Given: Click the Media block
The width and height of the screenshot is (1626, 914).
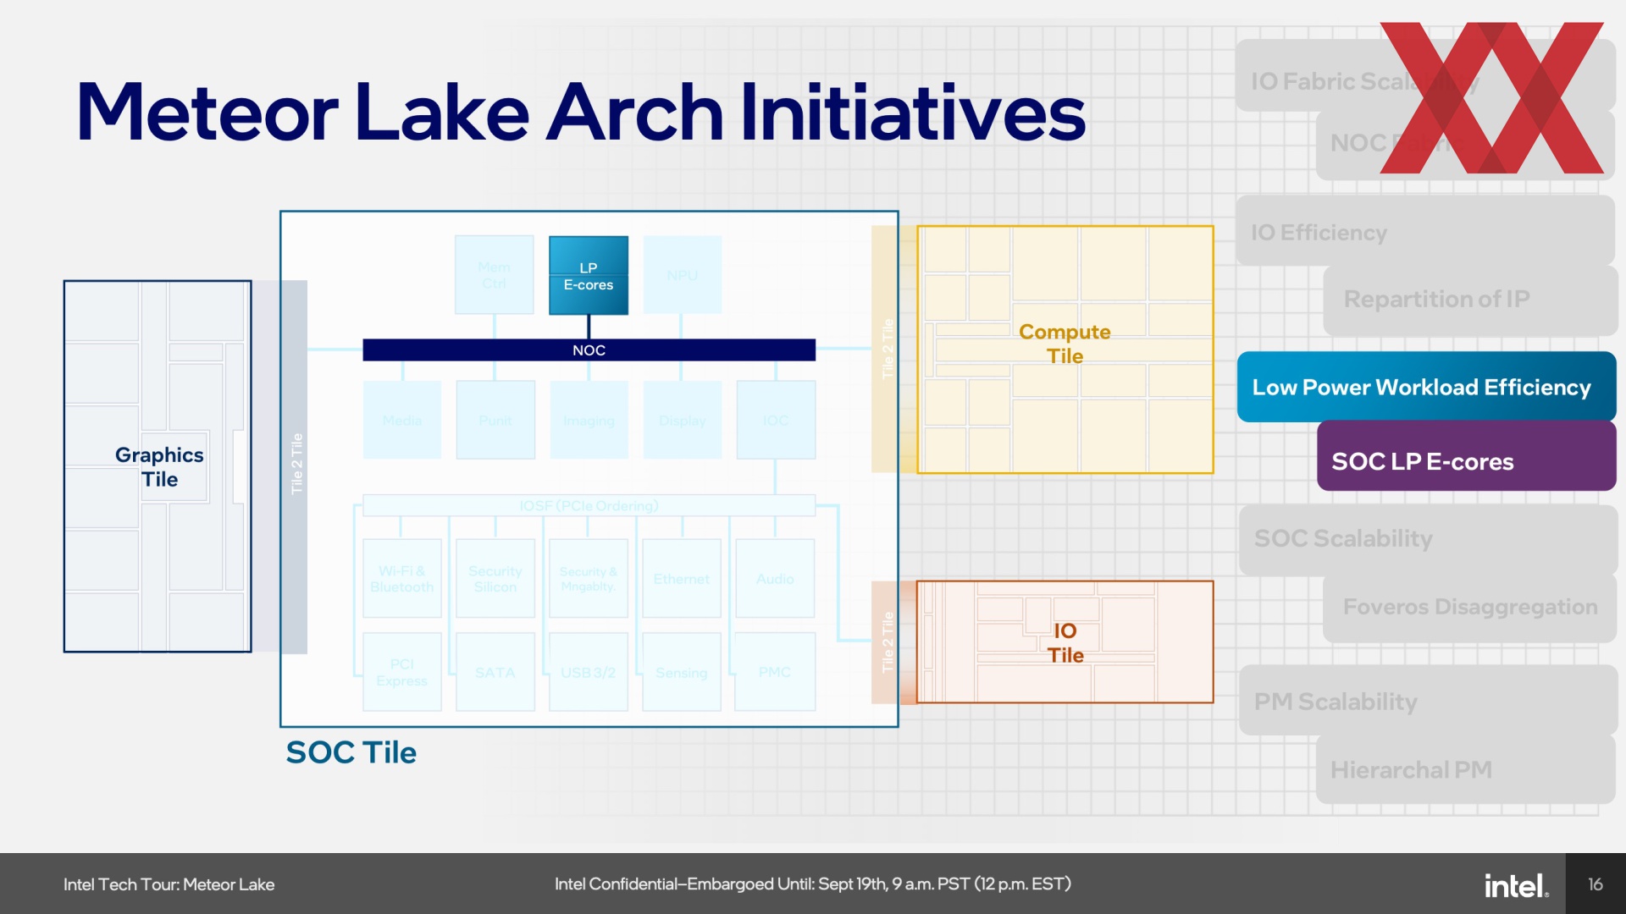Looking at the screenshot, I should tap(402, 420).
